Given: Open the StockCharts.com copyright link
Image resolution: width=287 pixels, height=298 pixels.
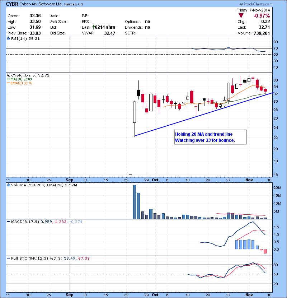Looking at the screenshot, I should (x=256, y=4).
